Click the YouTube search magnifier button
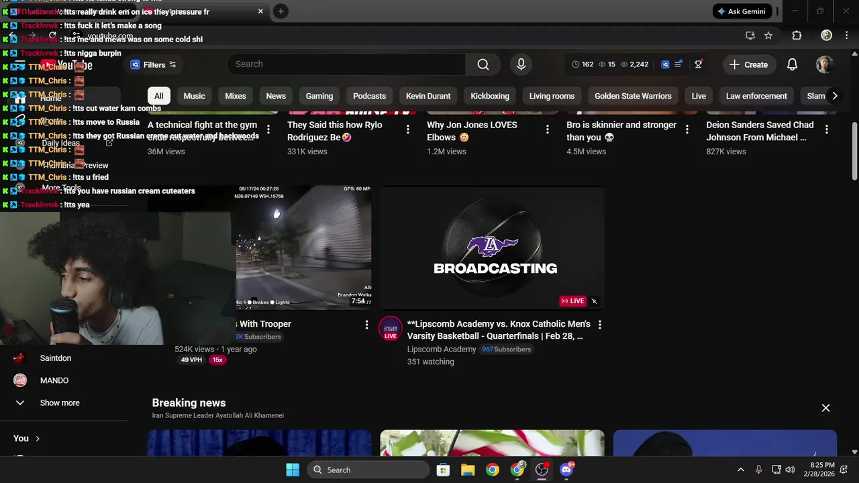This screenshot has width=859, height=483. [483, 64]
